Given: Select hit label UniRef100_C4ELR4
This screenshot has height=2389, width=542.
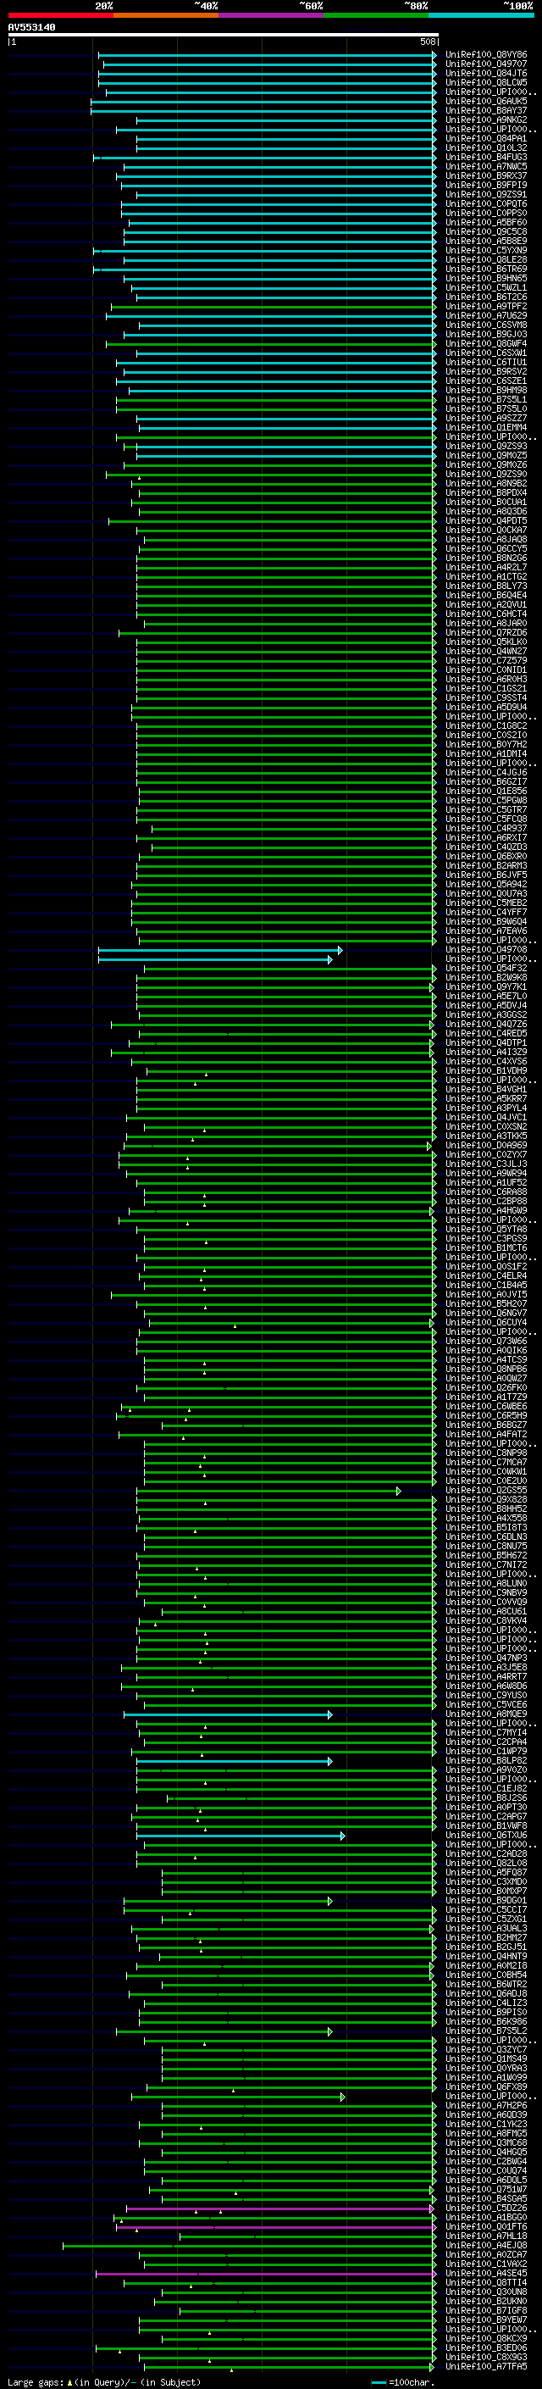Looking at the screenshot, I should (x=486, y=1275).
